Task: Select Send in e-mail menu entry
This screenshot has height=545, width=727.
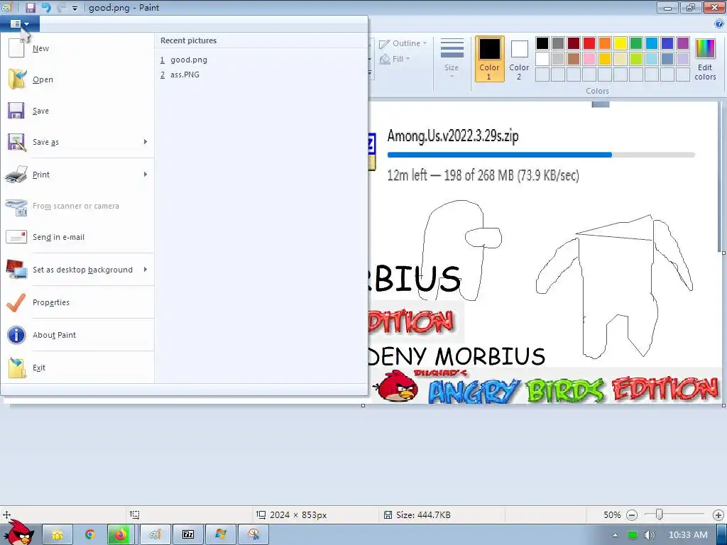Action: [78, 237]
